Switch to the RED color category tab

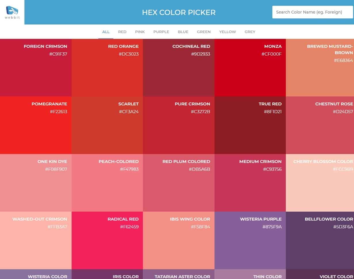pos(122,32)
